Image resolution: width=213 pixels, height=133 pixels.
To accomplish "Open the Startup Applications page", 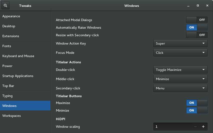I will tap(18, 76).
